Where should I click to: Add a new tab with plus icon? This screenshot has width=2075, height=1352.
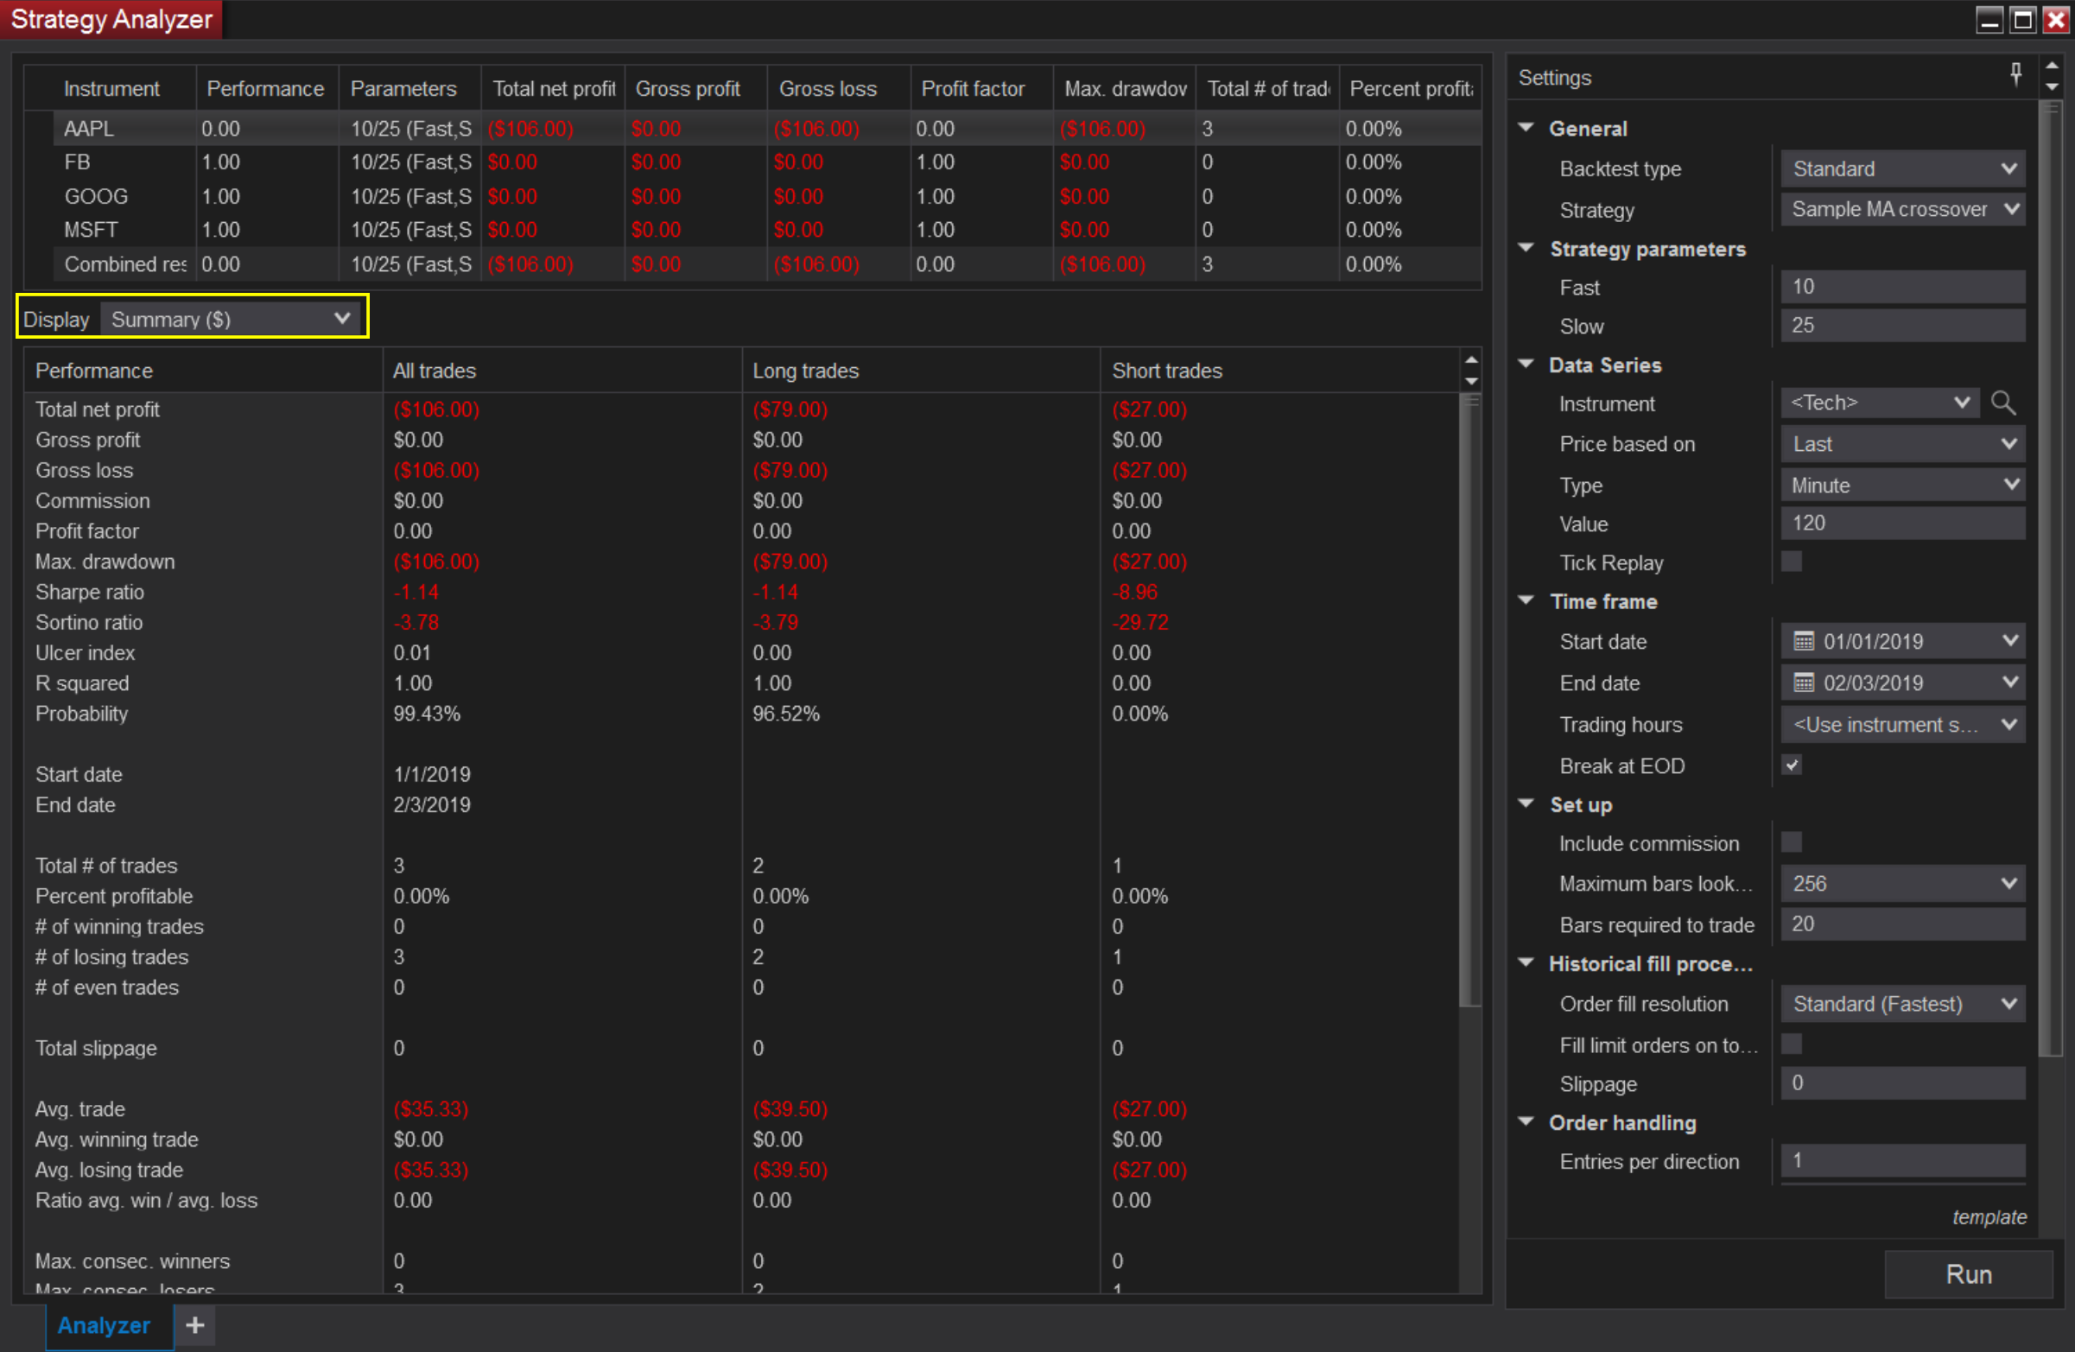tap(195, 1325)
